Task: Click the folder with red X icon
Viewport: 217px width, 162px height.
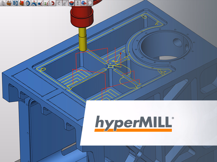Action: [21, 3]
